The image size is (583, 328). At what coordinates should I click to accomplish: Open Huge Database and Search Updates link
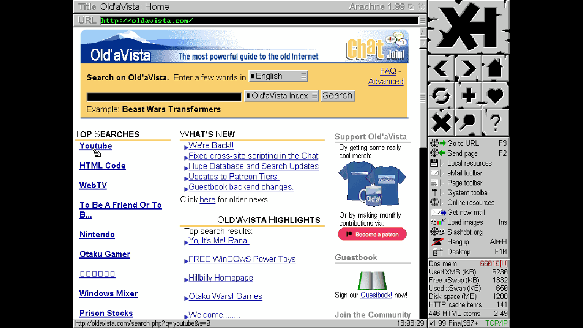pyautogui.click(x=254, y=166)
